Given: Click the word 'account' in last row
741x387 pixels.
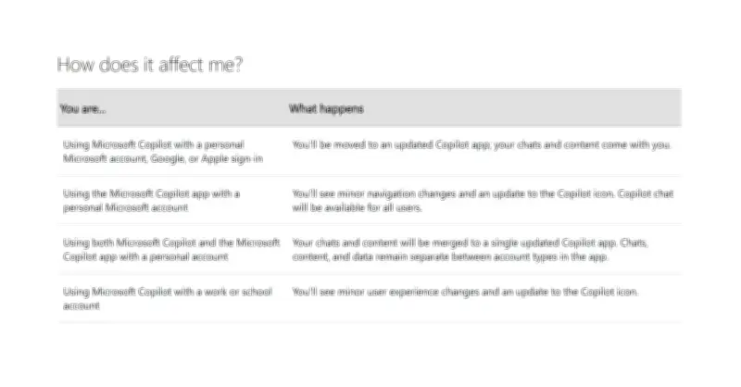Looking at the screenshot, I should pyautogui.click(x=82, y=306).
